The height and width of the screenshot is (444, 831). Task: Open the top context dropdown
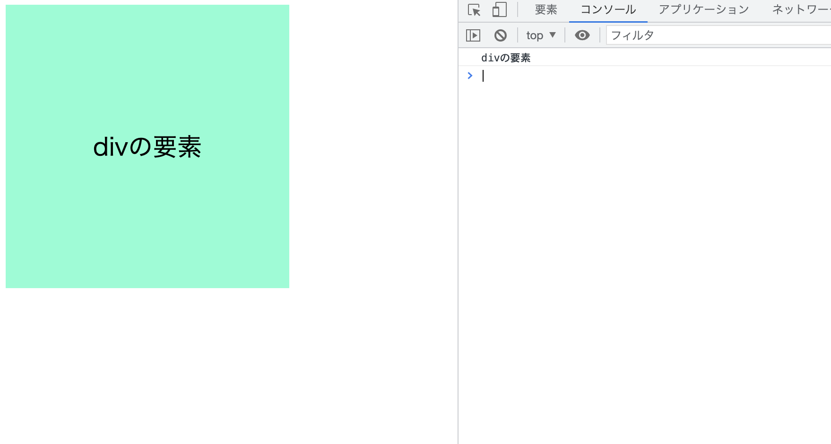(541, 35)
